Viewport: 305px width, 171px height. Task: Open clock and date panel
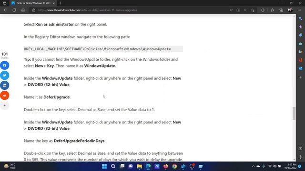coord(290,166)
